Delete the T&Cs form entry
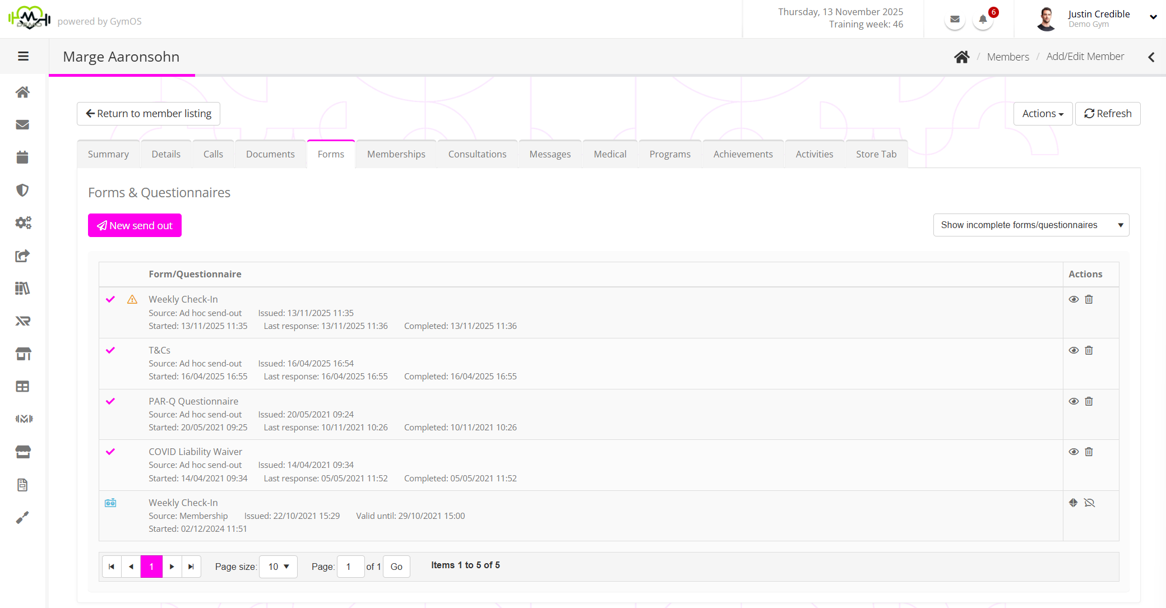The height and width of the screenshot is (608, 1166). pyautogui.click(x=1089, y=350)
